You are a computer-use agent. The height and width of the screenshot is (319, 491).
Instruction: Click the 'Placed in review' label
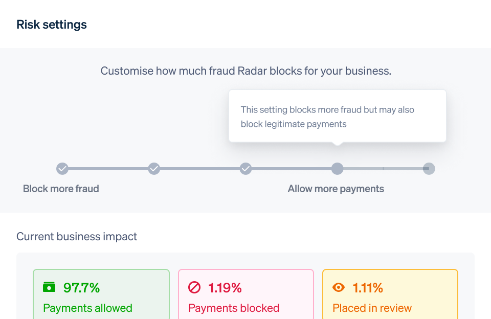pos(372,308)
